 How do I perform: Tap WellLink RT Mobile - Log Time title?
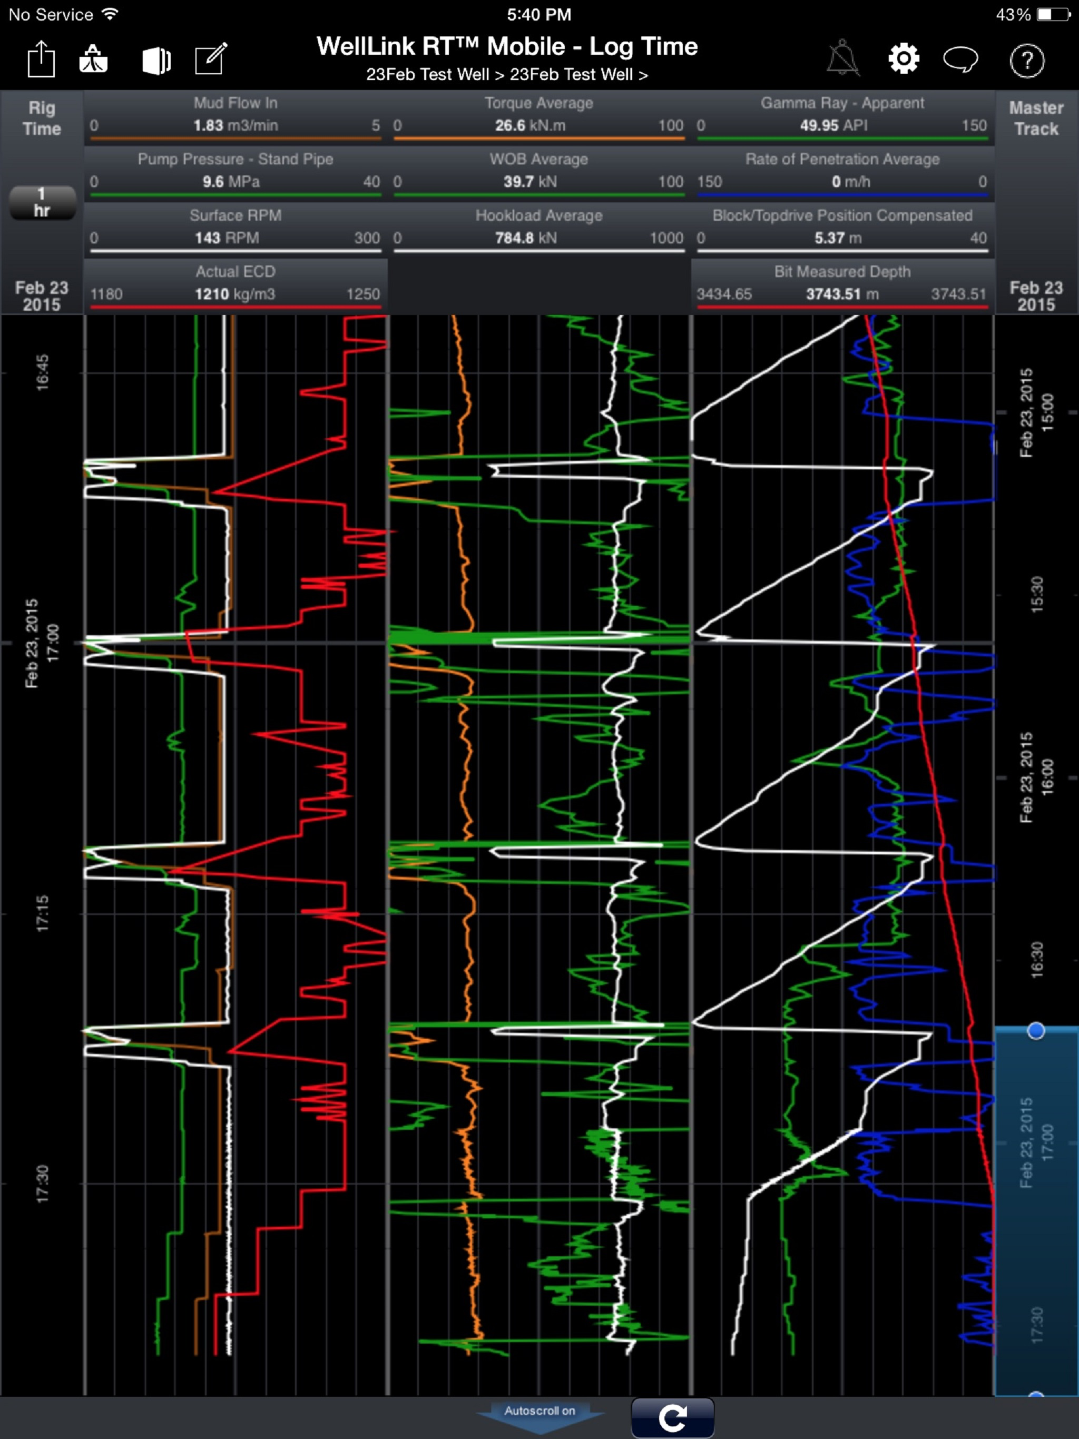pos(507,46)
